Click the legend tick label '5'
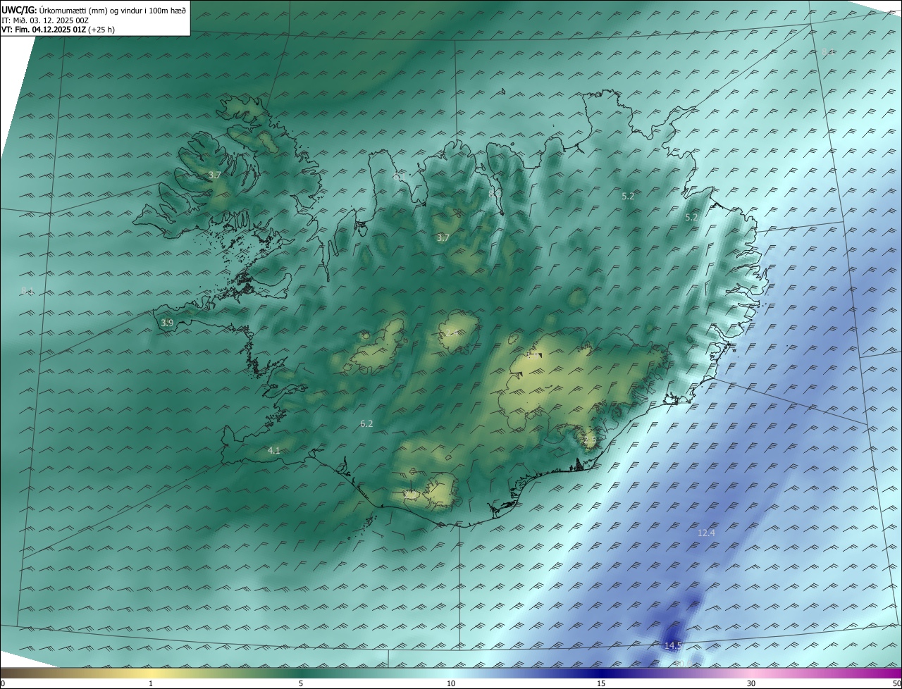Screen dimensions: 902x689 [301, 683]
